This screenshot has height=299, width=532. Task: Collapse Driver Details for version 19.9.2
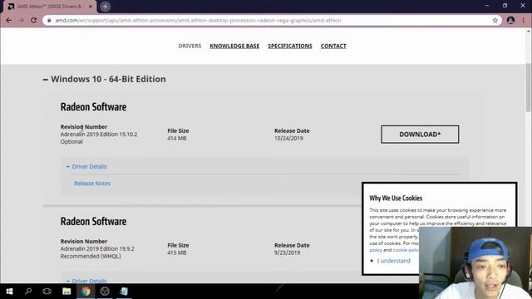[x=86, y=281]
